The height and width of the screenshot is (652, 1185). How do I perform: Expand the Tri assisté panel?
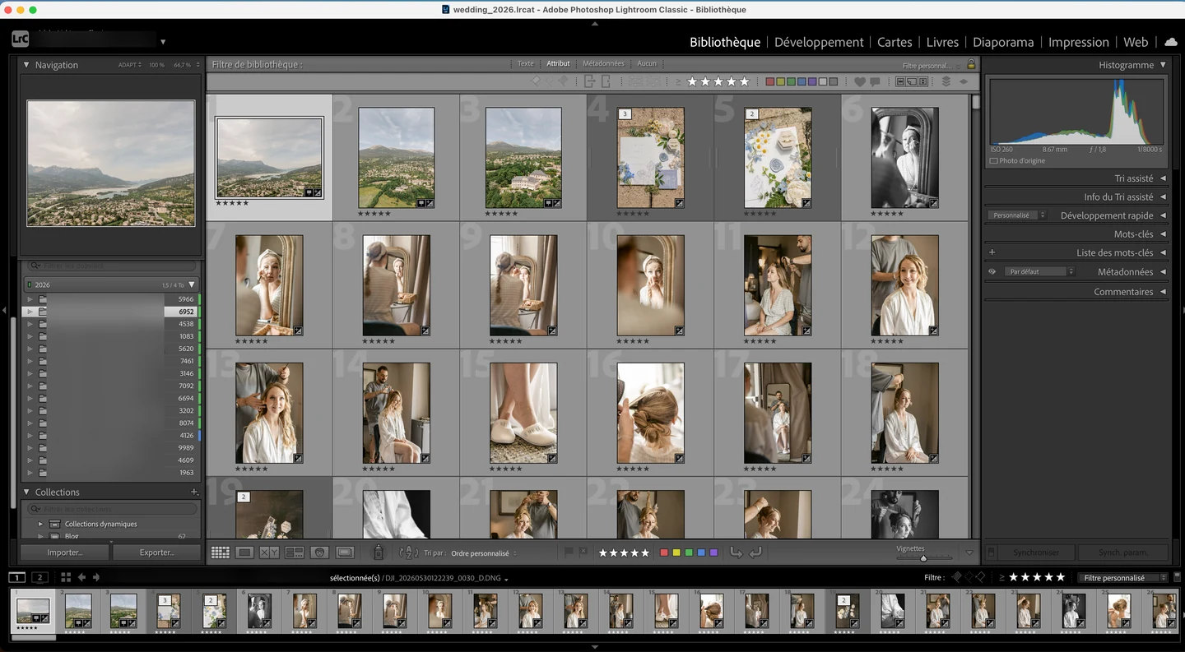click(1163, 178)
